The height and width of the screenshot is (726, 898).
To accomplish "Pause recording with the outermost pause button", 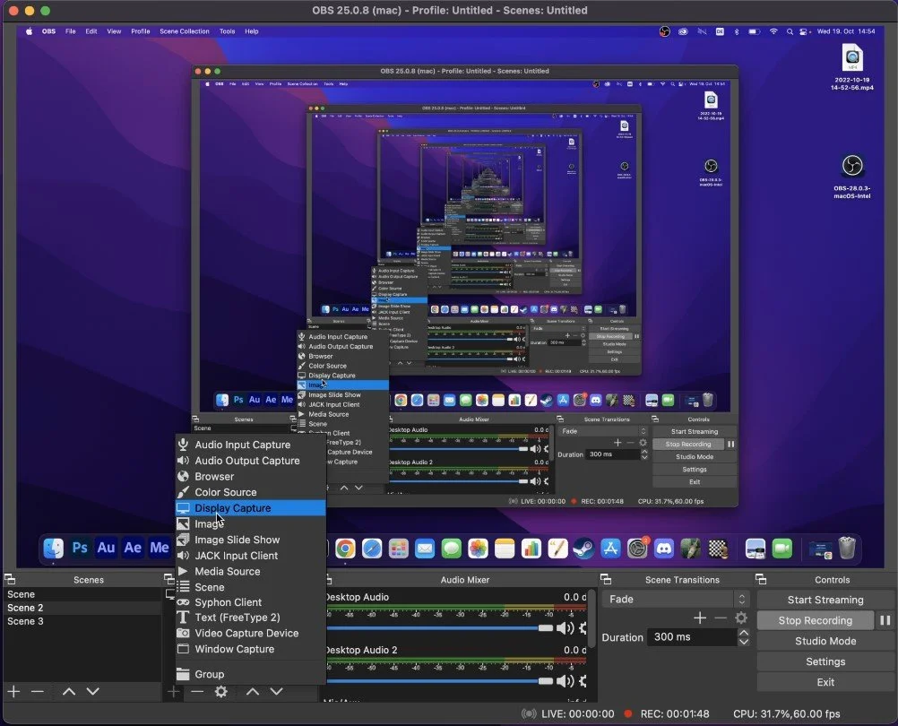I will click(885, 620).
